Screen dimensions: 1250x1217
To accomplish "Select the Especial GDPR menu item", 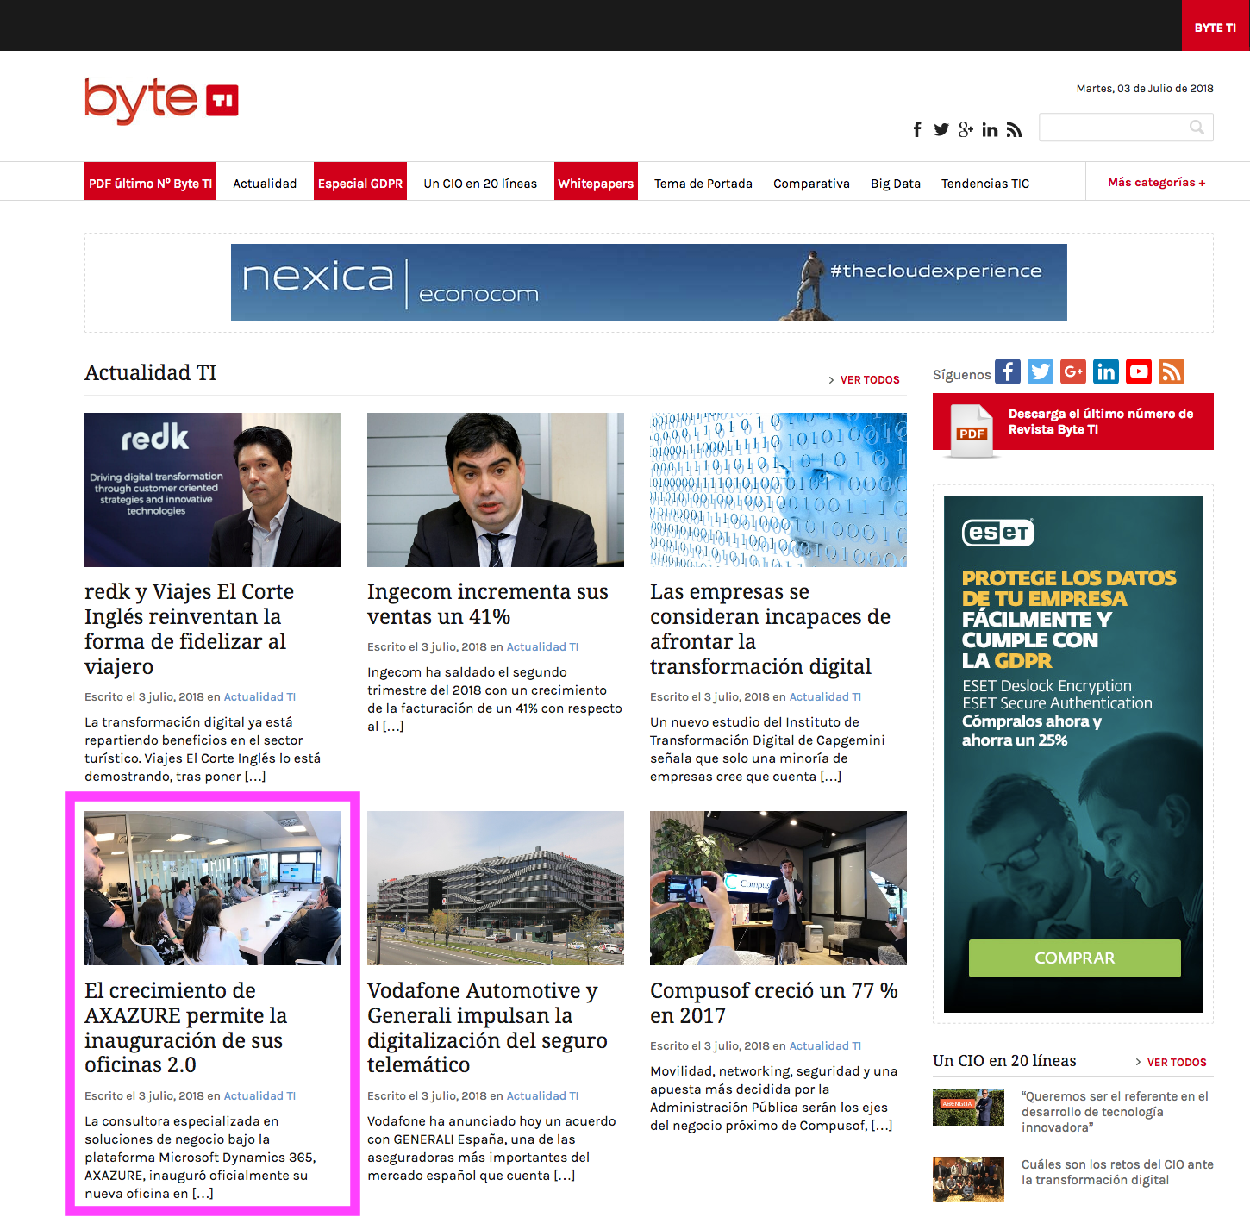I will click(x=360, y=181).
